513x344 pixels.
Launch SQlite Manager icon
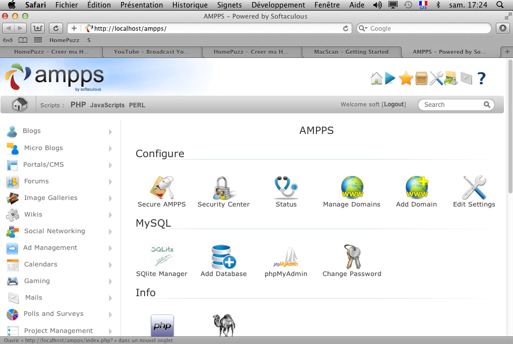click(x=162, y=257)
